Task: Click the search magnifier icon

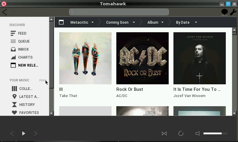Action: [72, 12]
